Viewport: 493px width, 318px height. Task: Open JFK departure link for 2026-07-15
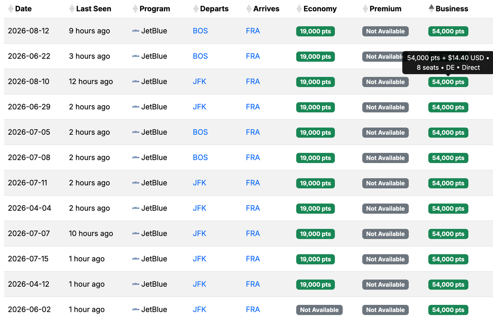click(199, 259)
